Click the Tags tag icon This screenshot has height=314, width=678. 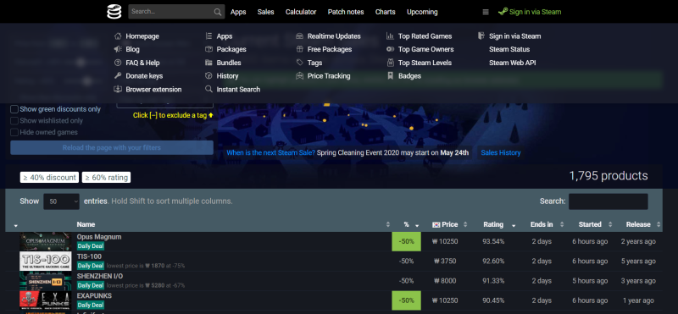click(x=300, y=63)
